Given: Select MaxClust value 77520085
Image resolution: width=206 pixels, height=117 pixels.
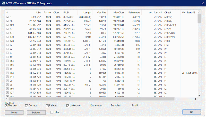Looking at the screenshot, I should (x=119, y=57).
